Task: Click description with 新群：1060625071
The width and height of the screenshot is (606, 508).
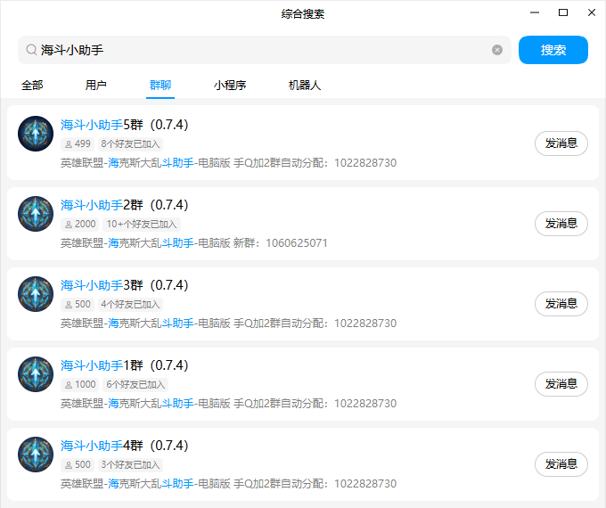Action: pos(194,243)
